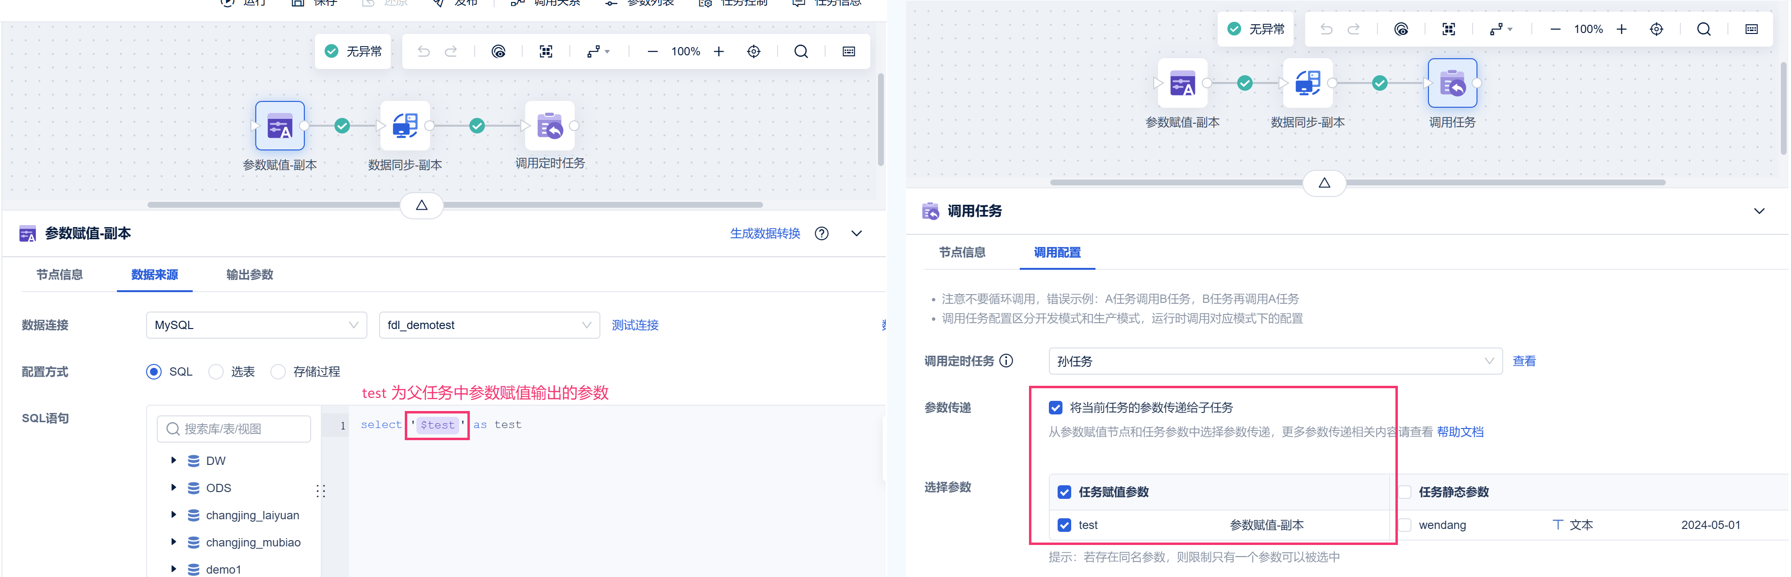Screen dimensions: 1791x577
Task: Open the 孙任务 scheduled task dropdown
Action: pyautogui.click(x=1275, y=362)
